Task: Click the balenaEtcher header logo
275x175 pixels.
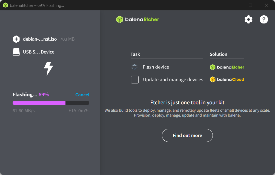Action: (x=137, y=19)
